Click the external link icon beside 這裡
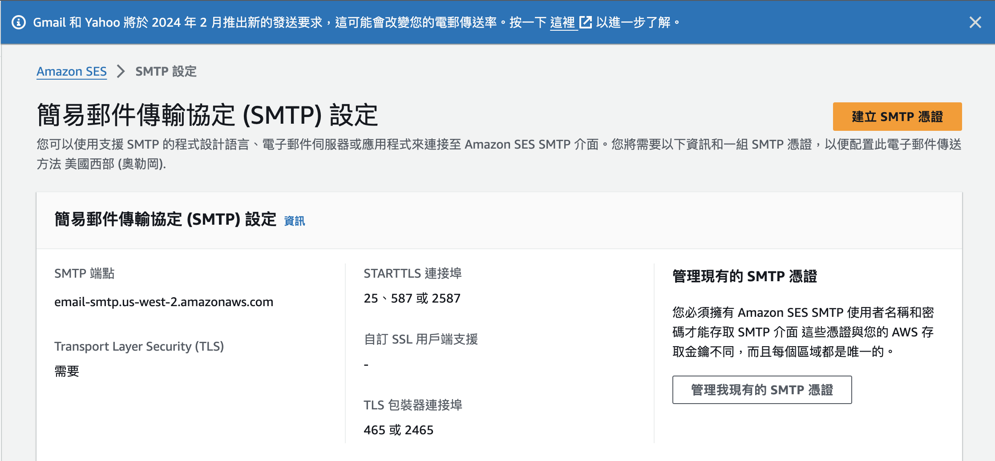 pos(586,22)
